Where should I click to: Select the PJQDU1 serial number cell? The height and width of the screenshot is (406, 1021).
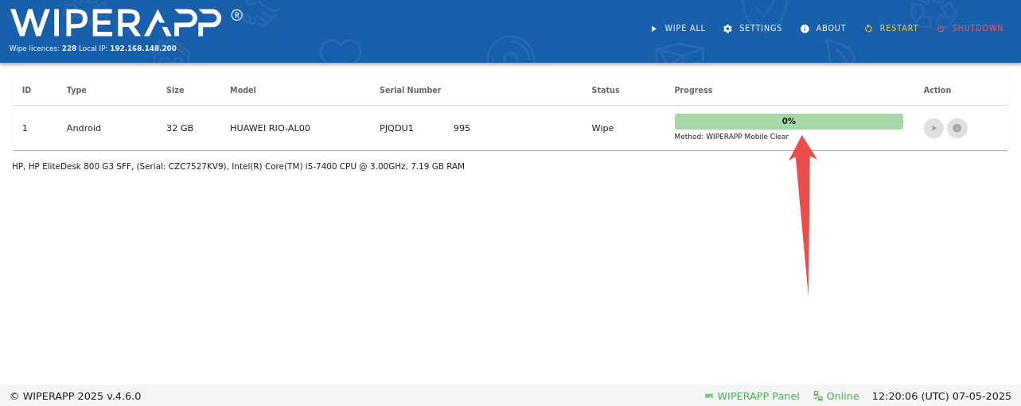[x=425, y=128]
